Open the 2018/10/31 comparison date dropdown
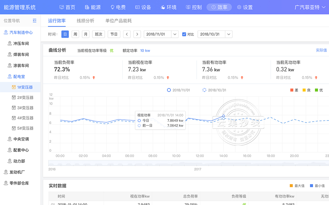The height and width of the screenshot is (205, 329). point(229,34)
